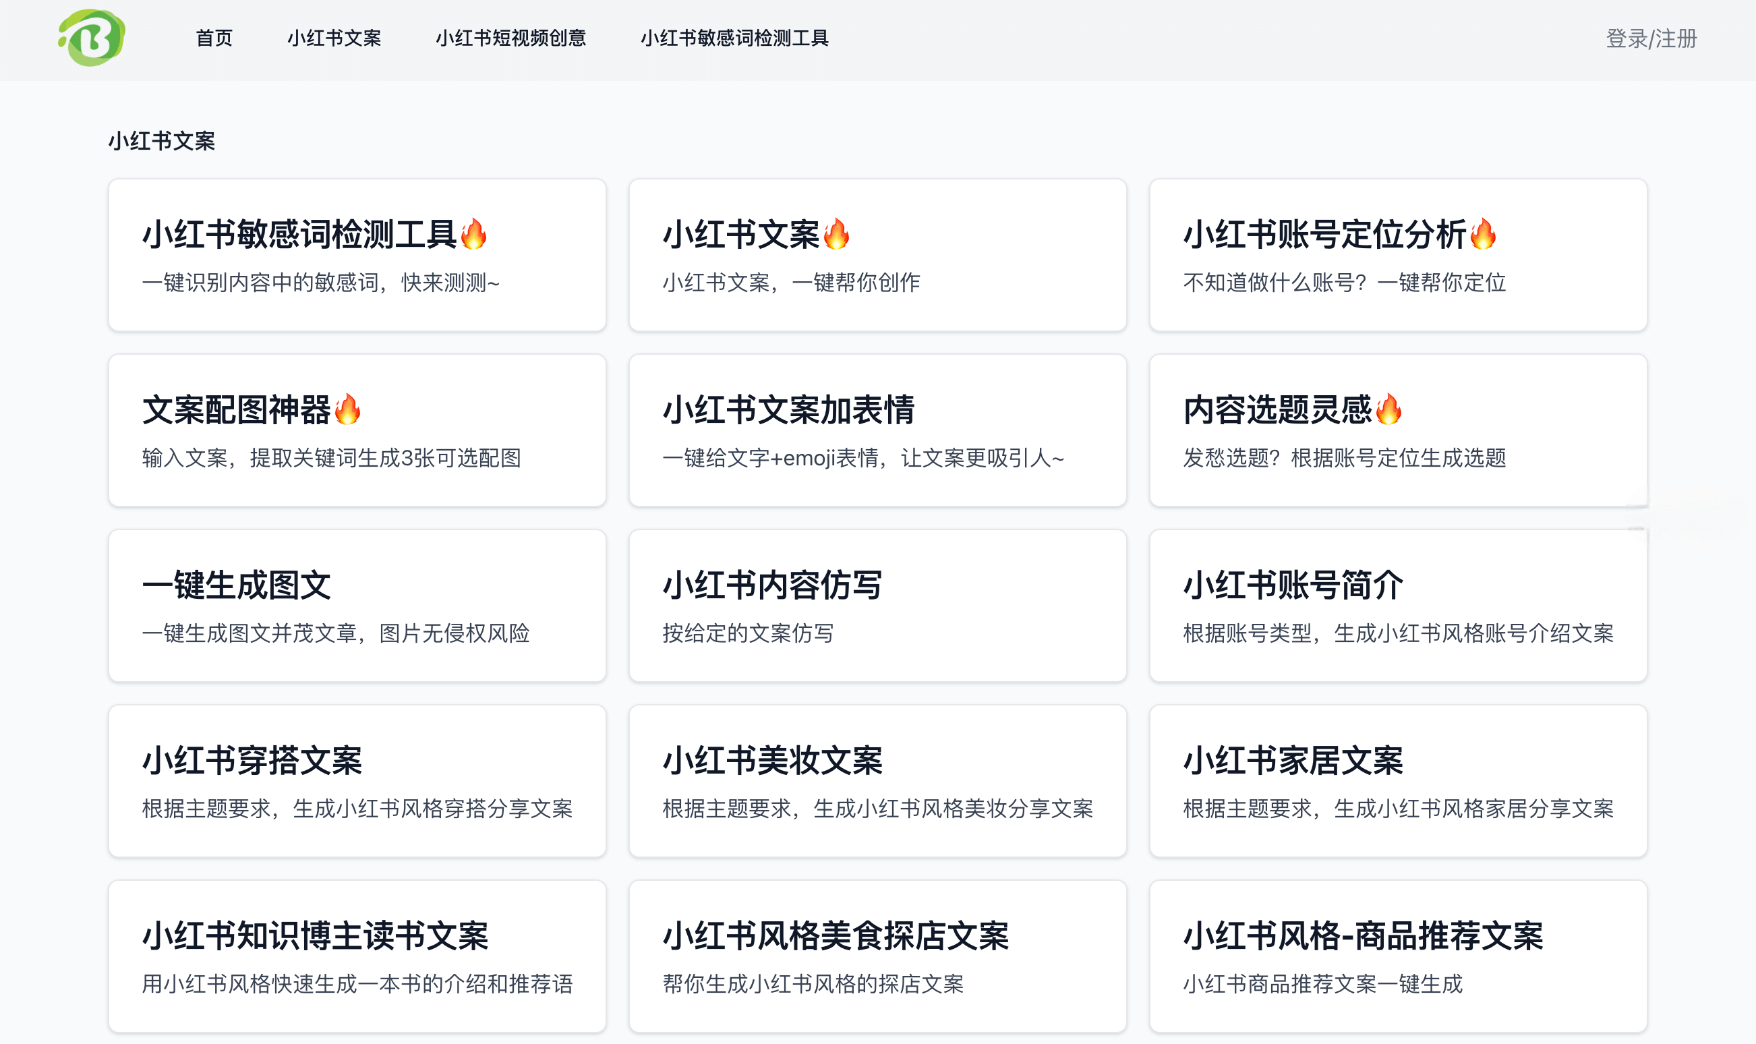Screen dimensions: 1756x1044
Task: Click description 帮你生成小红书风格的探店文案
Action: pyautogui.click(x=813, y=983)
